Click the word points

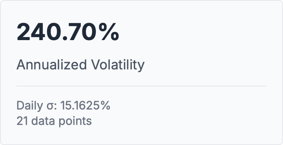[x=75, y=121]
